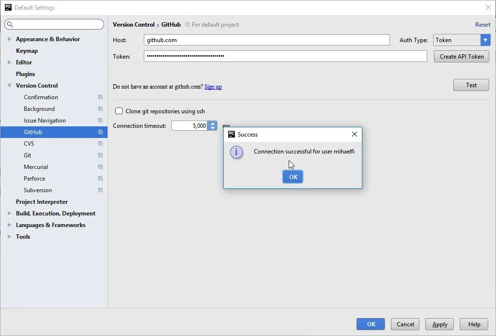Expand Build, Execution, Deployment section

(x=10, y=214)
